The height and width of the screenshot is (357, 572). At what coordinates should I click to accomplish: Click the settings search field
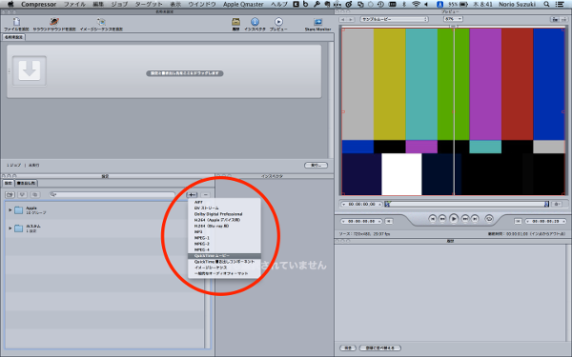(112, 195)
